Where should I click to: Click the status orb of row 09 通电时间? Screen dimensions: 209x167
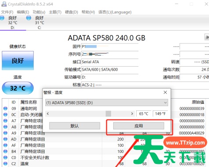[5, 108]
